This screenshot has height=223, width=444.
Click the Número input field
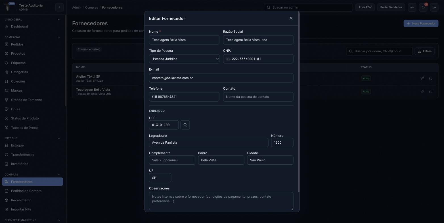(282, 143)
